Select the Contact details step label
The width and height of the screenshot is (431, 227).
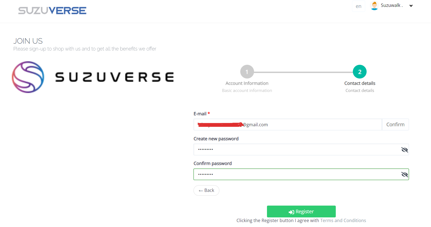pyautogui.click(x=360, y=83)
